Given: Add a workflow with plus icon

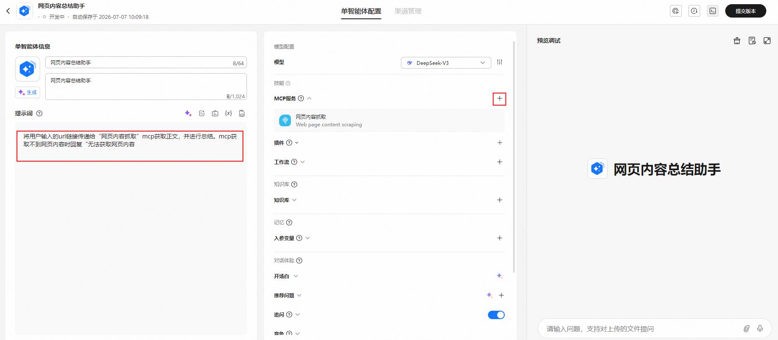Looking at the screenshot, I should tap(500, 162).
